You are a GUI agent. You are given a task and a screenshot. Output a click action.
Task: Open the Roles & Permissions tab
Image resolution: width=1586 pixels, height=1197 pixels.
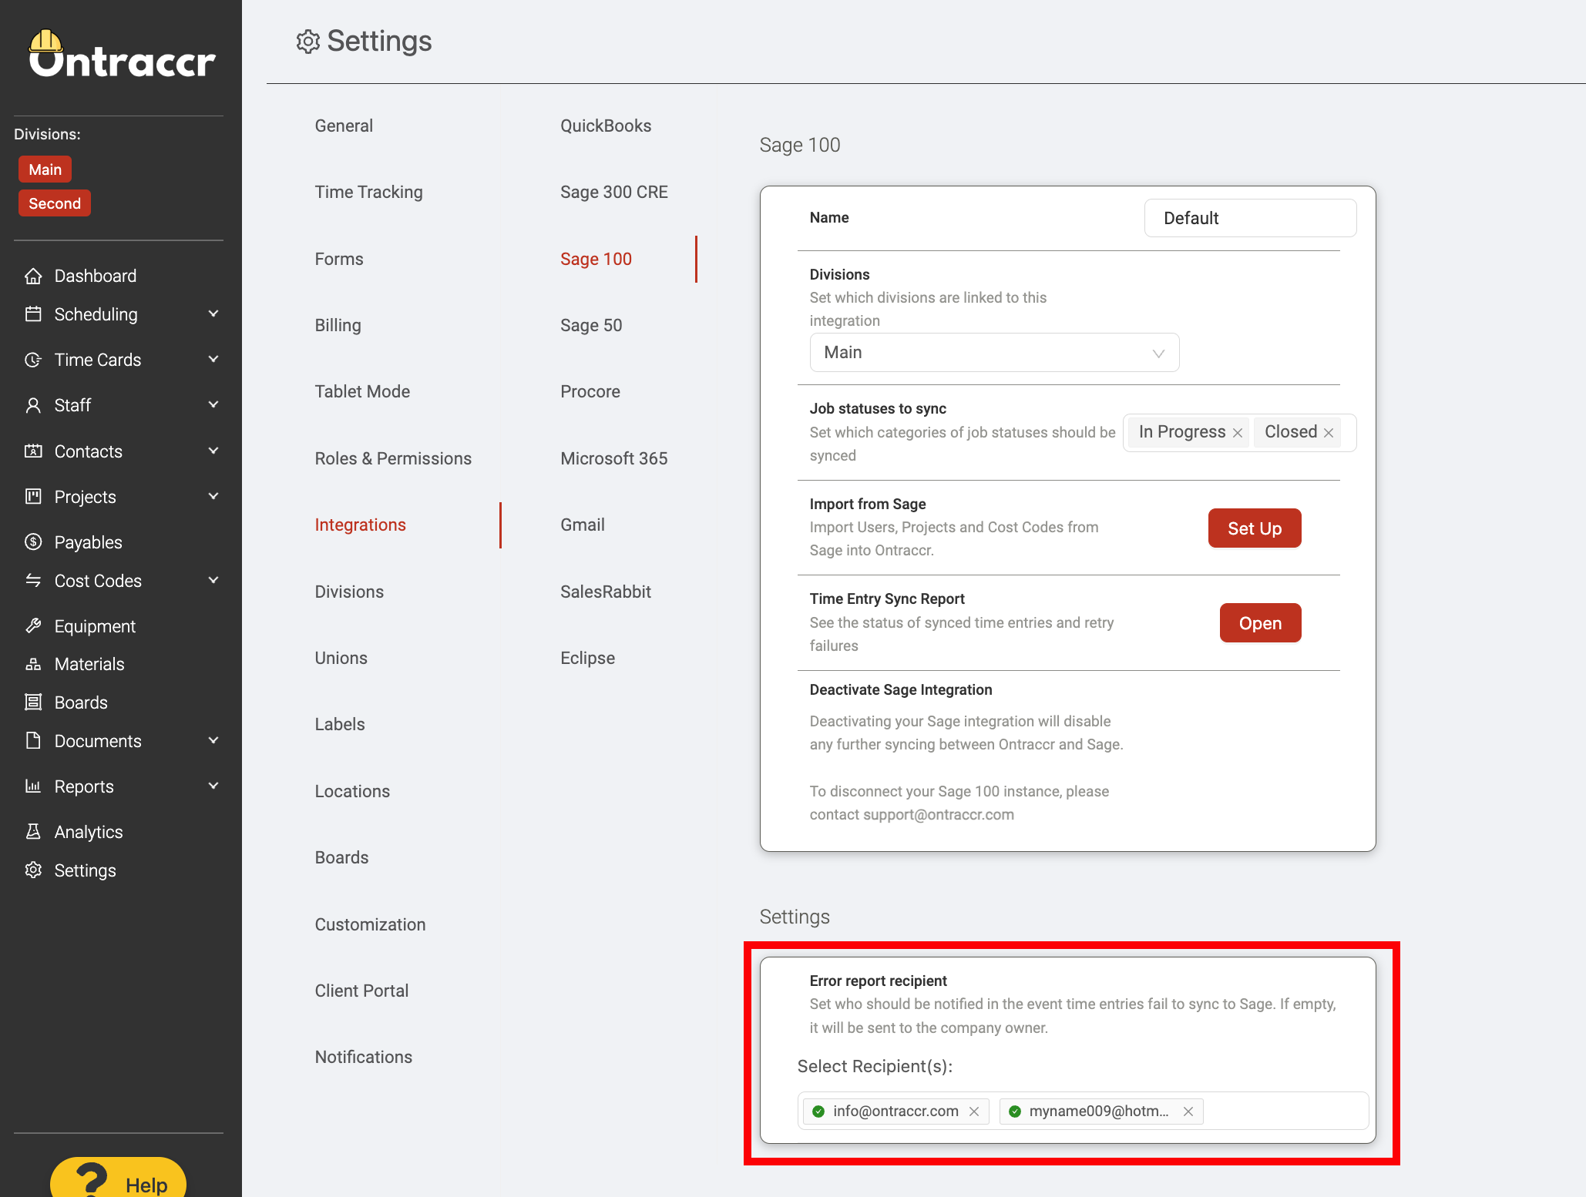(x=393, y=458)
